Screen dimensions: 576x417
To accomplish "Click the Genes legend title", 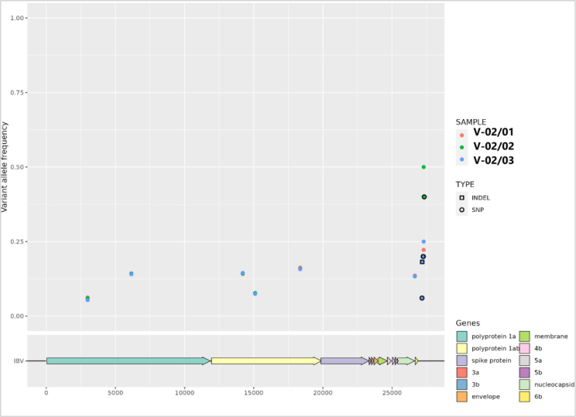I will [468, 323].
